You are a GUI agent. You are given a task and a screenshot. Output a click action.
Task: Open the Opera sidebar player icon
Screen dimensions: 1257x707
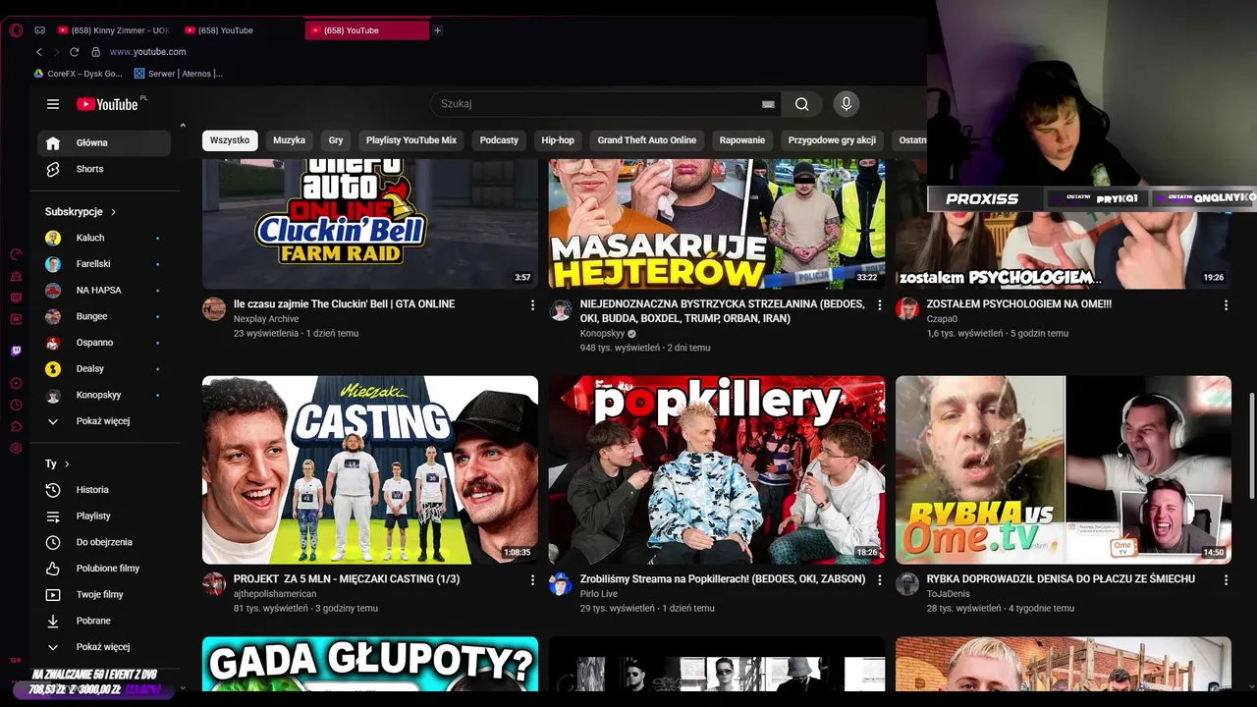click(x=16, y=383)
